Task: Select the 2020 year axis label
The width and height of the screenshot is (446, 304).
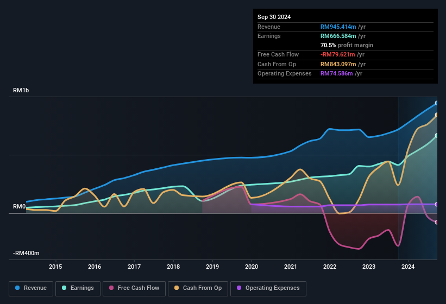Action: (252, 267)
